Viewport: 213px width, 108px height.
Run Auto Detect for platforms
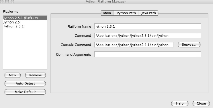pos(25,83)
